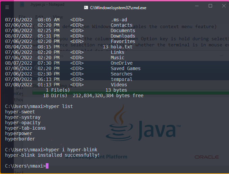Viewport: 229px width, 174px height.
Task: Click the hyper-sweet plugin line
Action: (x=20, y=112)
